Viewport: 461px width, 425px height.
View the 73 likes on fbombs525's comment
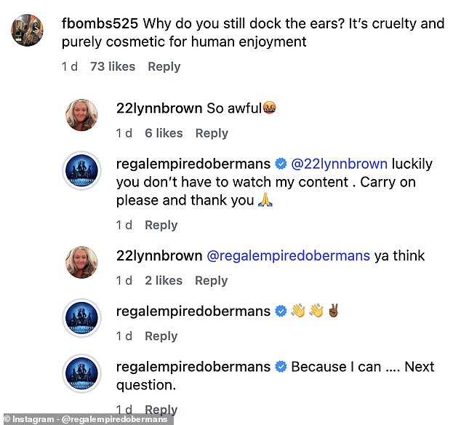[112, 66]
